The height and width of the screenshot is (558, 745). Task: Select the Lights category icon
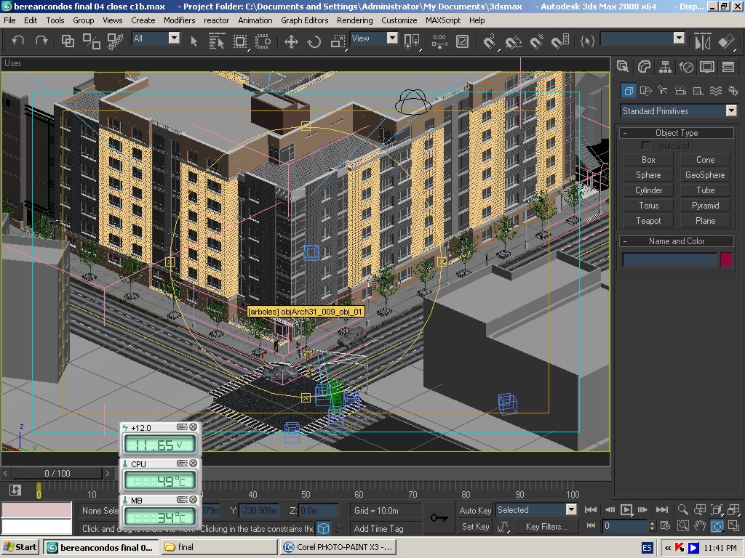click(x=663, y=90)
